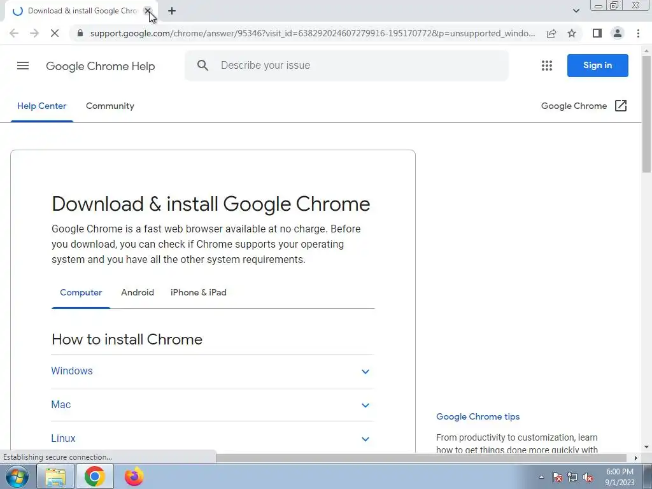Launch Firefox from the taskbar

[134, 476]
